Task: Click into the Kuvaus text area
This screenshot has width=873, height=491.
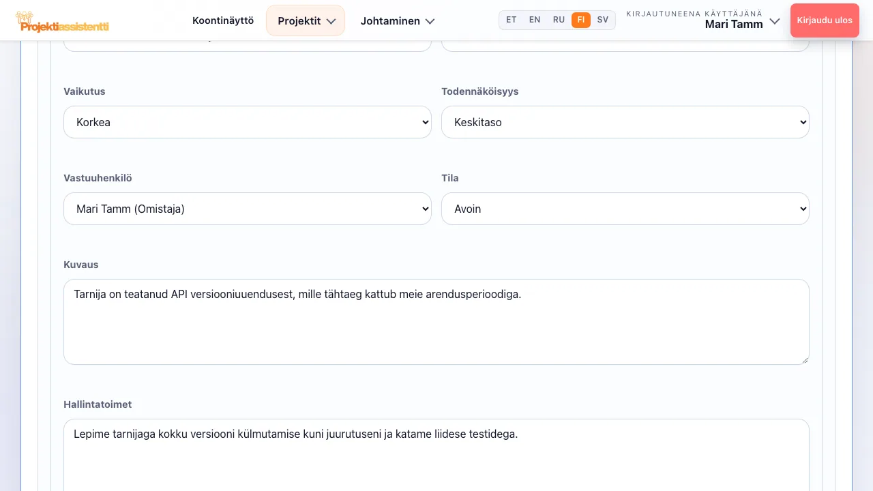Action: click(x=436, y=322)
